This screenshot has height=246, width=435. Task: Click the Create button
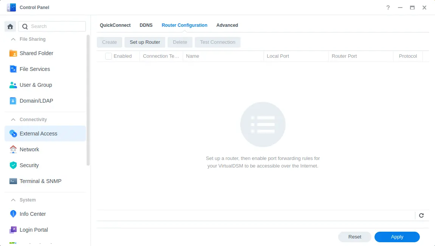click(109, 42)
